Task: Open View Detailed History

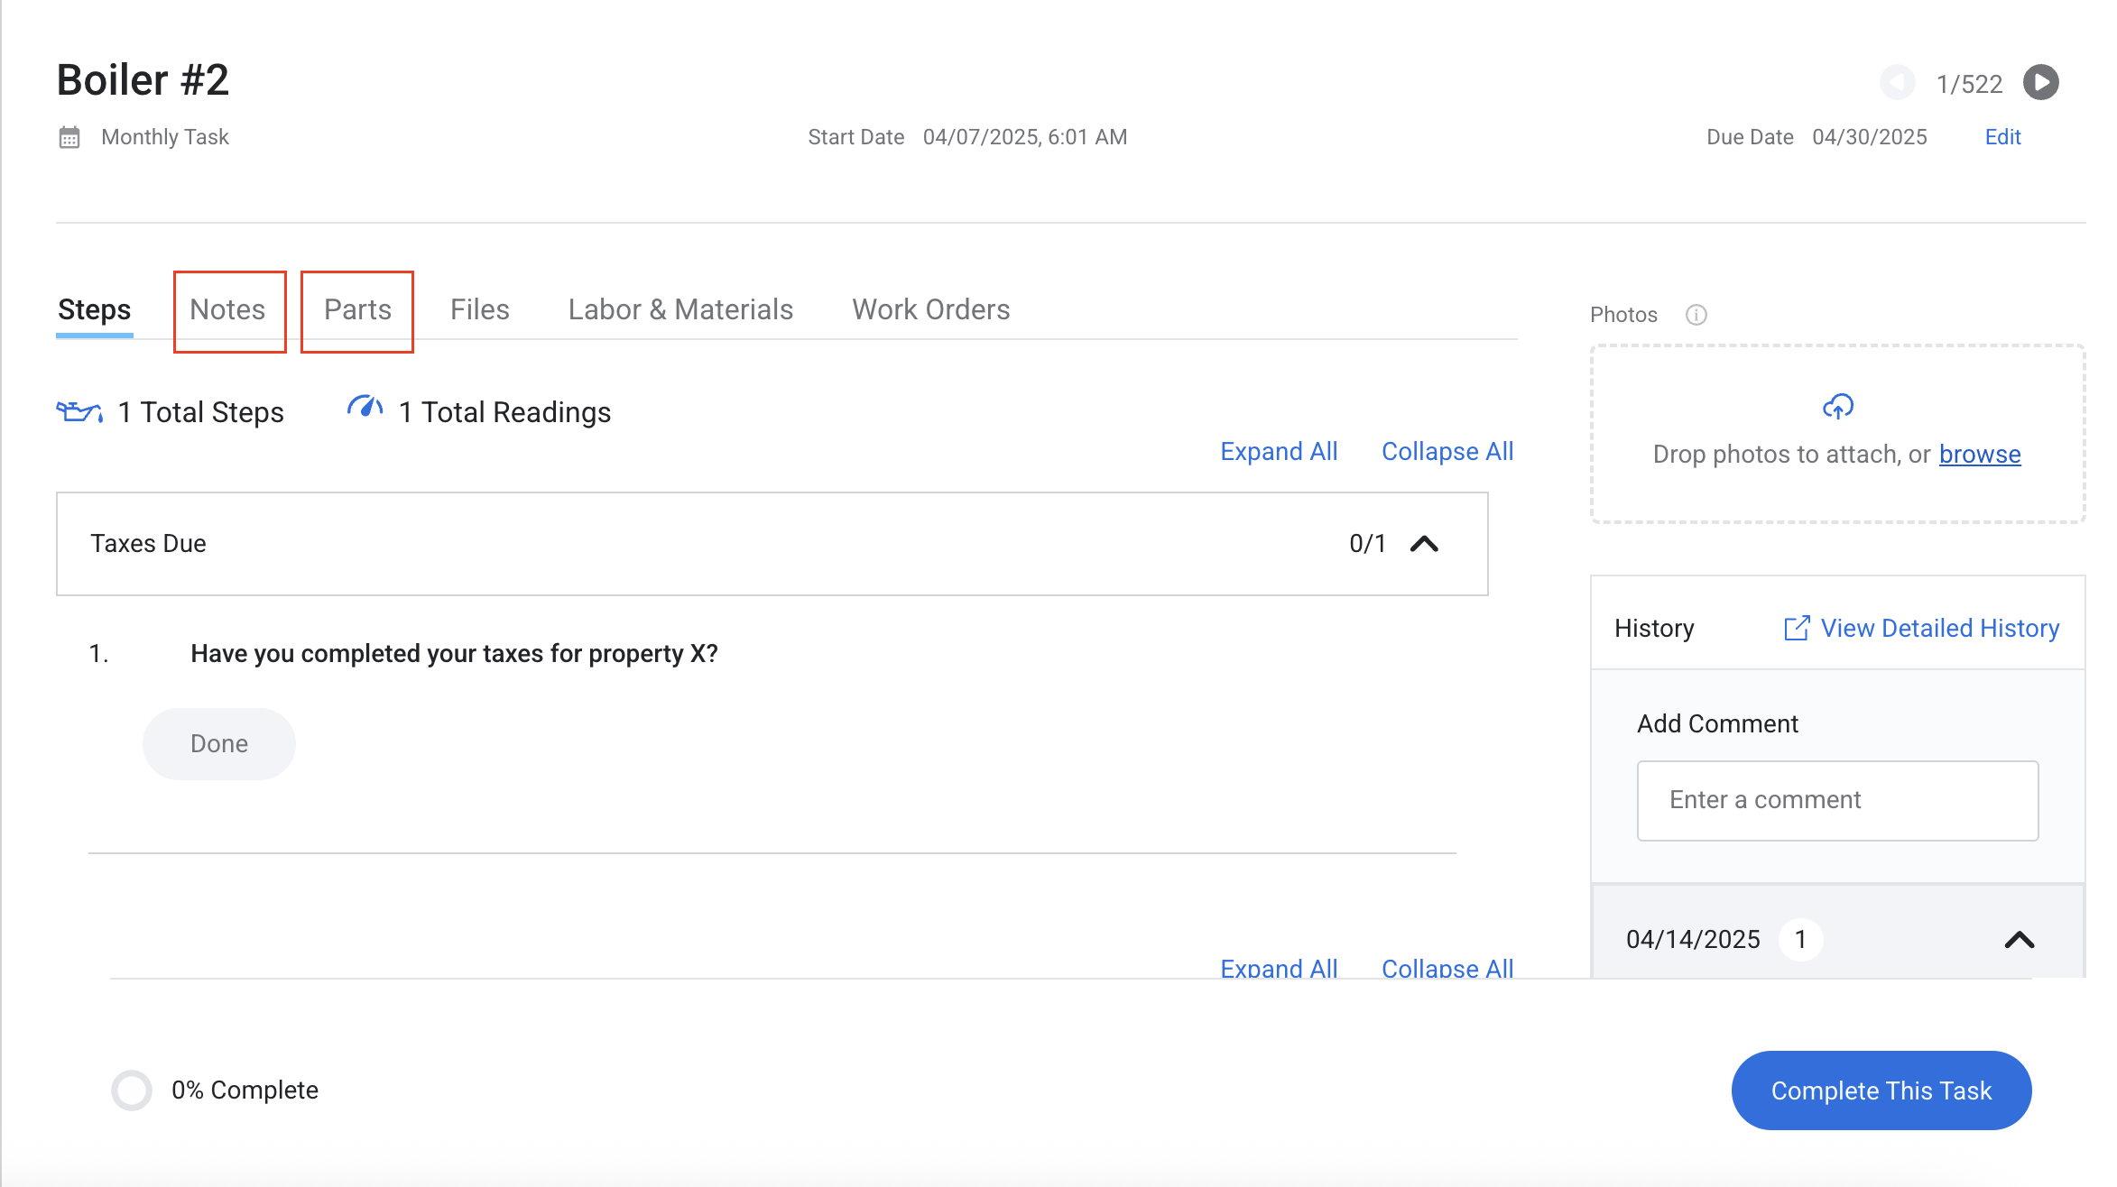Action: pos(1940,629)
